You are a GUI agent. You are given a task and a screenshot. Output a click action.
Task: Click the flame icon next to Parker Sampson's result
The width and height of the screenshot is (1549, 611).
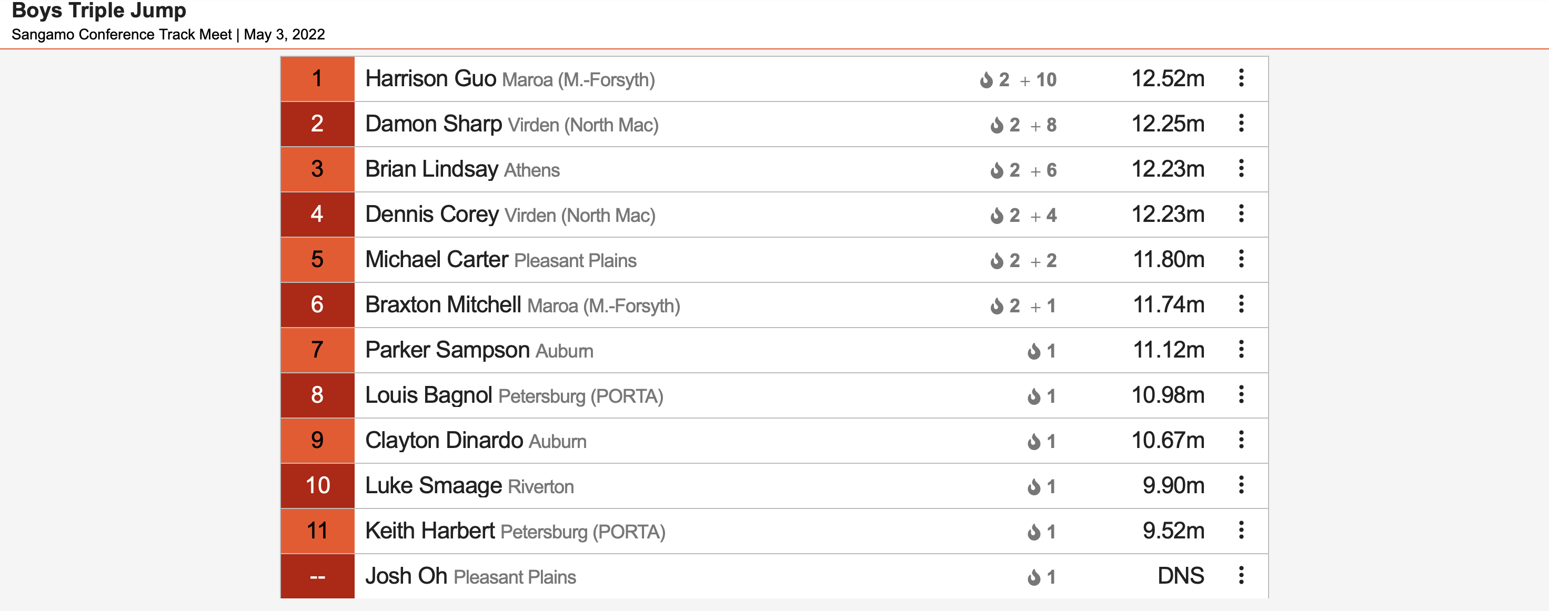pyautogui.click(x=1034, y=351)
